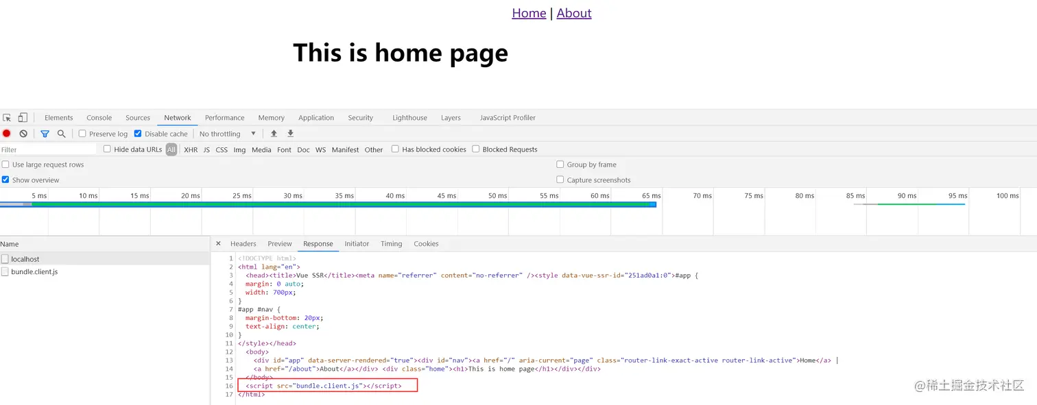1037x405 pixels.
Task: Show the request Timing tab
Action: click(392, 244)
